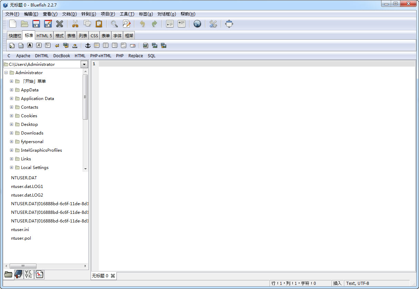Click the Text, UTF-8 encoding status field
This screenshot has height=289, width=419.
click(358, 283)
